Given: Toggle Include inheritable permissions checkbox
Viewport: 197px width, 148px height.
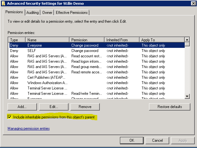Looking at the screenshot, I should [9, 117].
